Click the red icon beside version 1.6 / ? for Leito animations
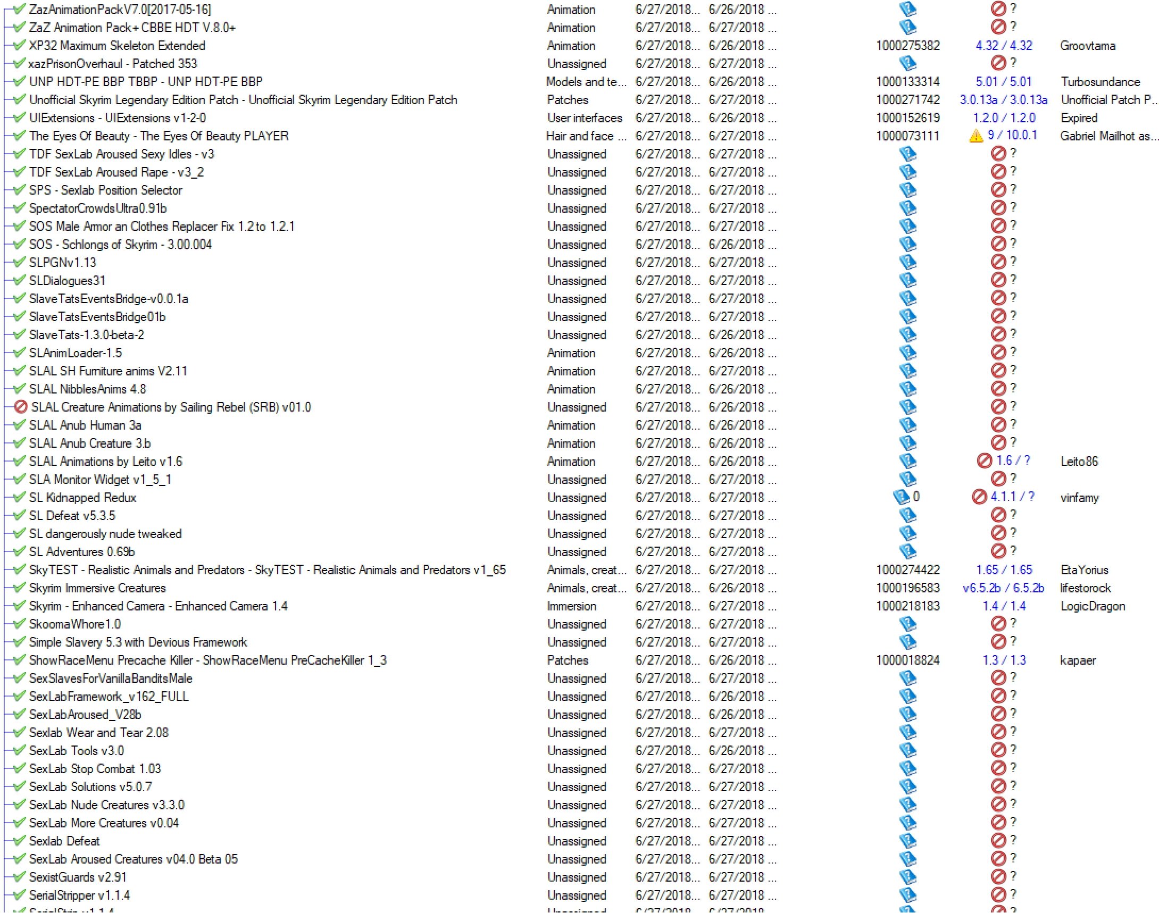1159x913 pixels. [984, 461]
